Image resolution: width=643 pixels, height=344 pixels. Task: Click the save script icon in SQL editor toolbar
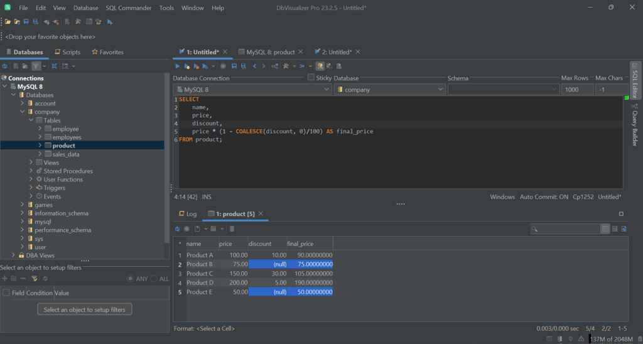234,66
